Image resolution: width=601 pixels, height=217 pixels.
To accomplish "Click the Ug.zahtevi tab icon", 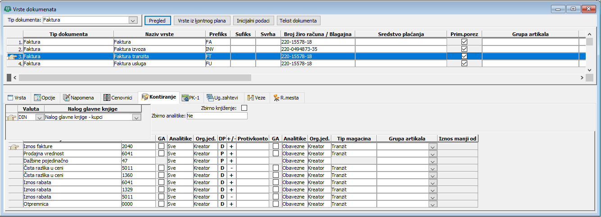I will pos(210,98).
